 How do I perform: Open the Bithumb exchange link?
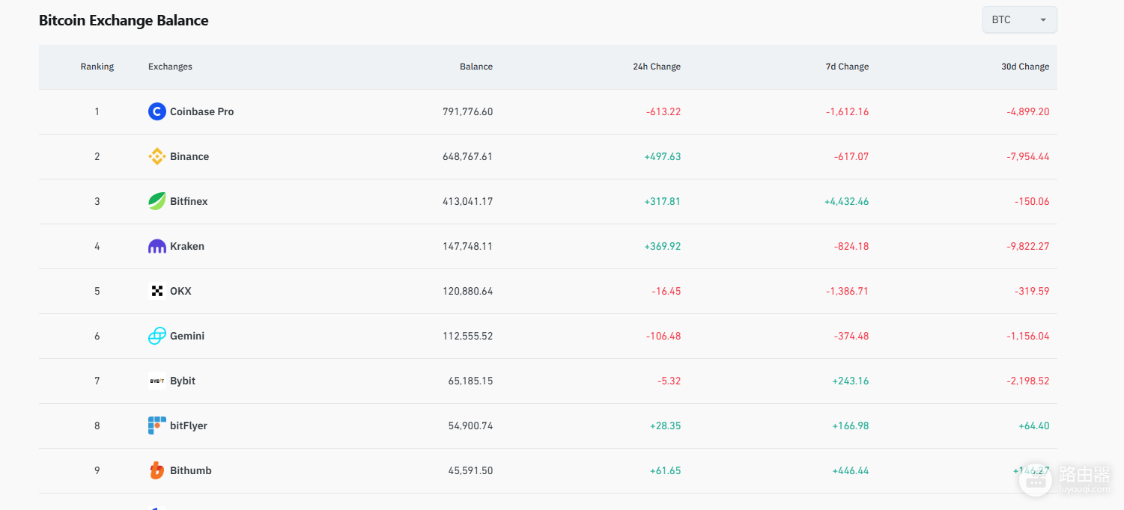coord(191,470)
